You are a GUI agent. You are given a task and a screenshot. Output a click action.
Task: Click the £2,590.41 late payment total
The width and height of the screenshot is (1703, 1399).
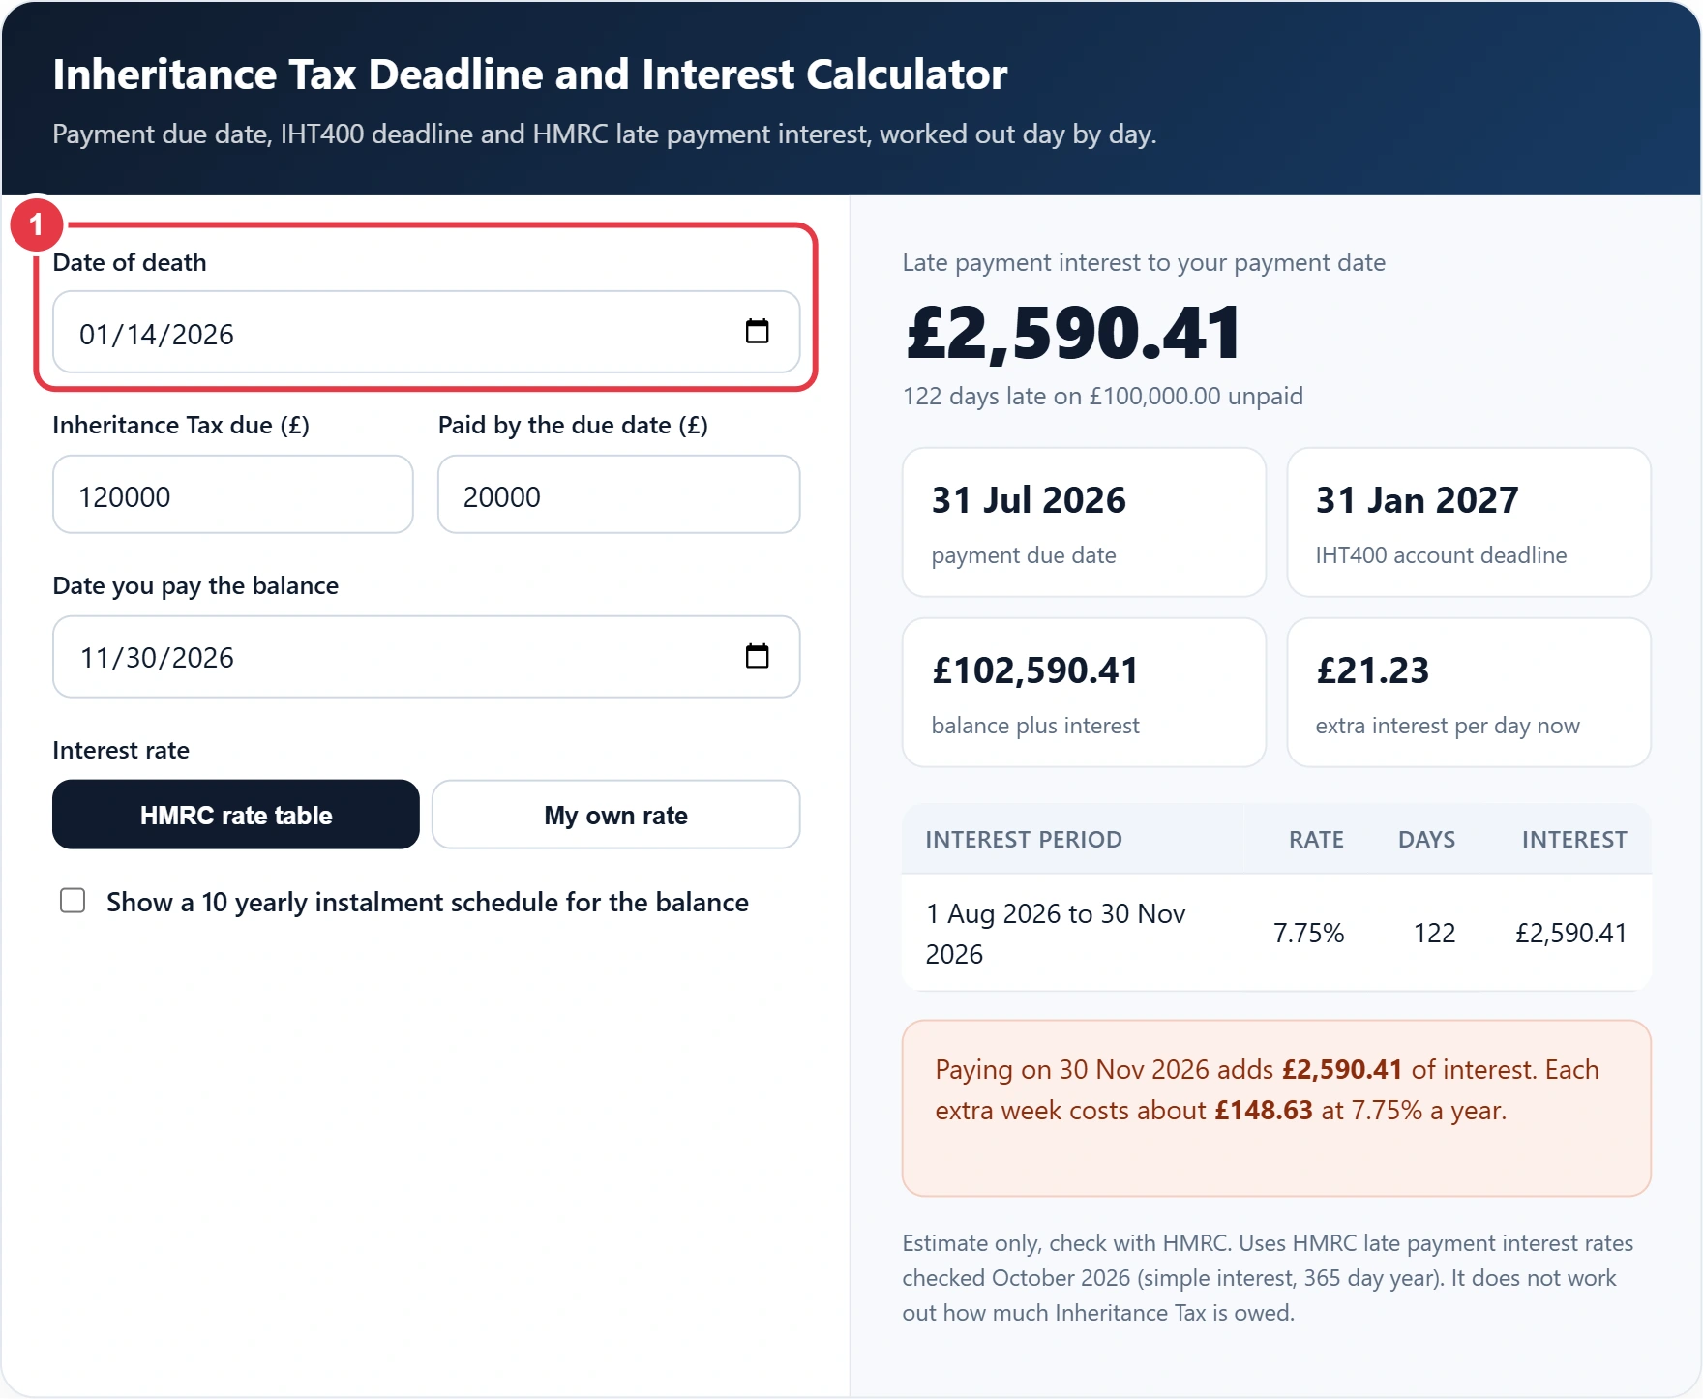point(1074,333)
